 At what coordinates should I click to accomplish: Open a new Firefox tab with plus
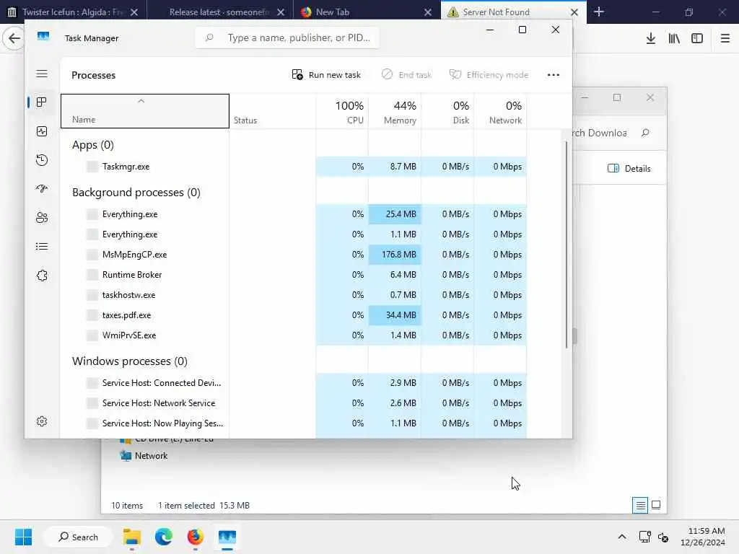tap(599, 12)
